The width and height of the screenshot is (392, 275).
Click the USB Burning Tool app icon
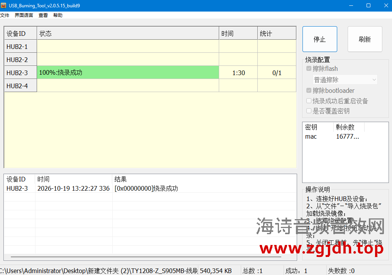[x=3, y=5]
